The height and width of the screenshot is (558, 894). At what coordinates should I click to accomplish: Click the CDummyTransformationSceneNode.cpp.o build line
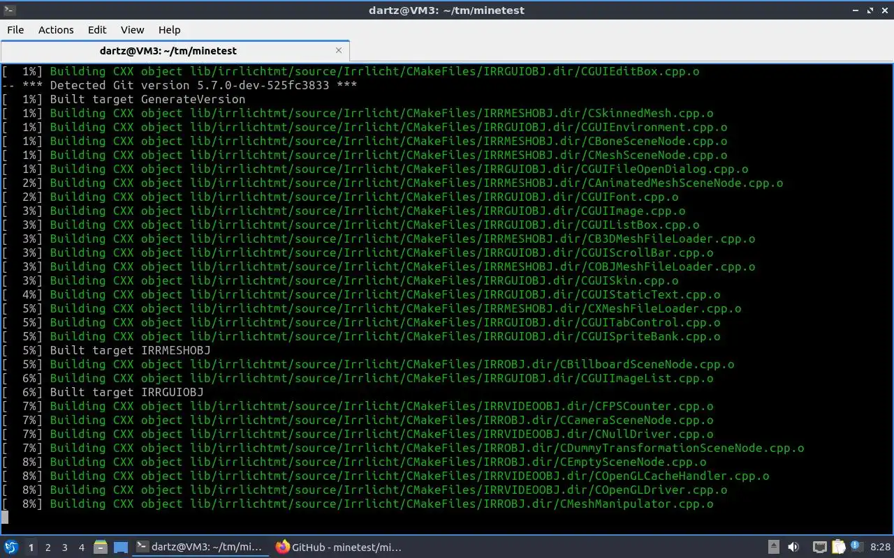click(403, 448)
